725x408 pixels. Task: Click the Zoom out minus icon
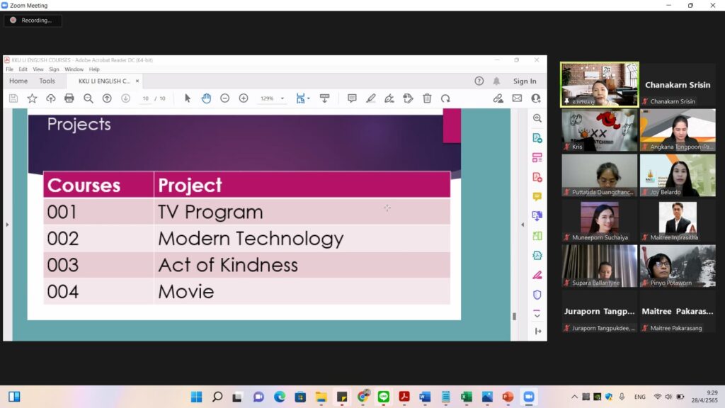click(224, 98)
